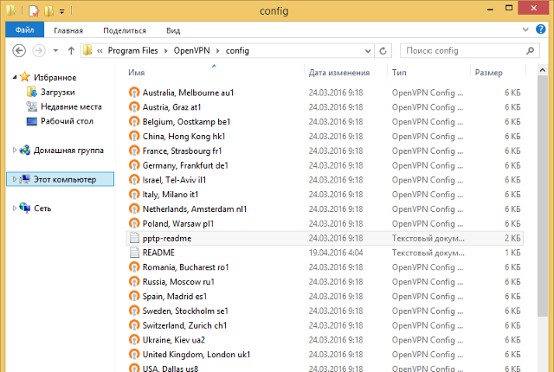Image resolution: width=554 pixels, height=372 pixels.
Task: Expand the address bar history dropdown
Action: tap(368, 51)
